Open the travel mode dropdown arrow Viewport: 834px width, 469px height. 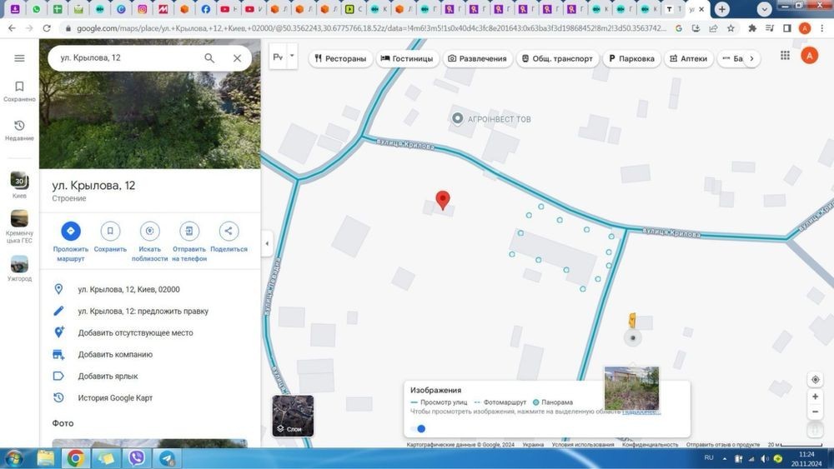[291, 58]
